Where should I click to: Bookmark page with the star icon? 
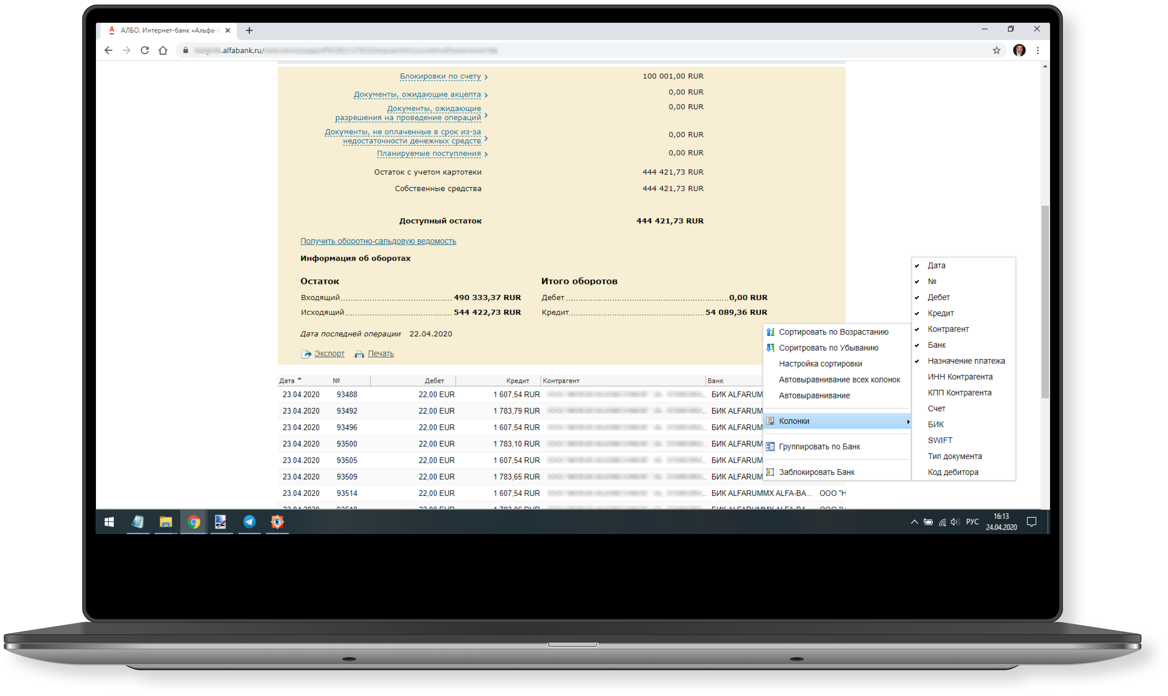tap(996, 50)
